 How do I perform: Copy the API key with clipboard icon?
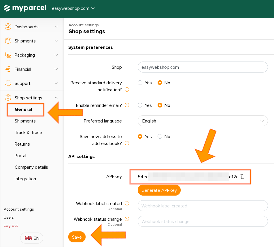point(242,177)
